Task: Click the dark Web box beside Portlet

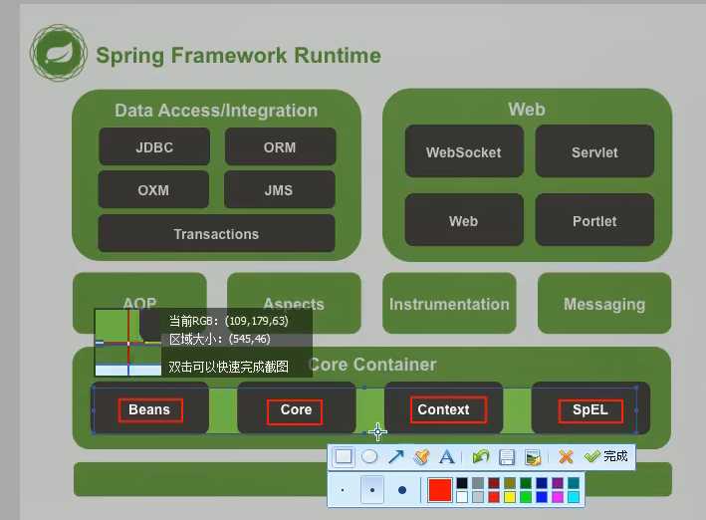Action: [x=464, y=221]
